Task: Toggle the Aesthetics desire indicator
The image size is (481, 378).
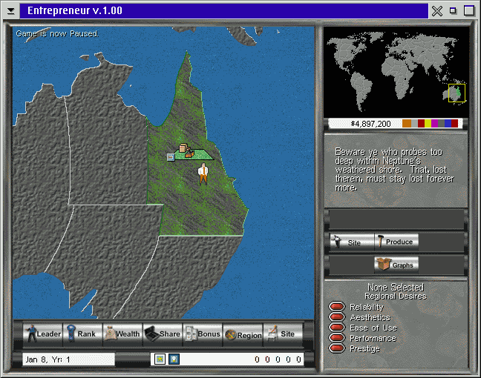Action: click(x=337, y=316)
